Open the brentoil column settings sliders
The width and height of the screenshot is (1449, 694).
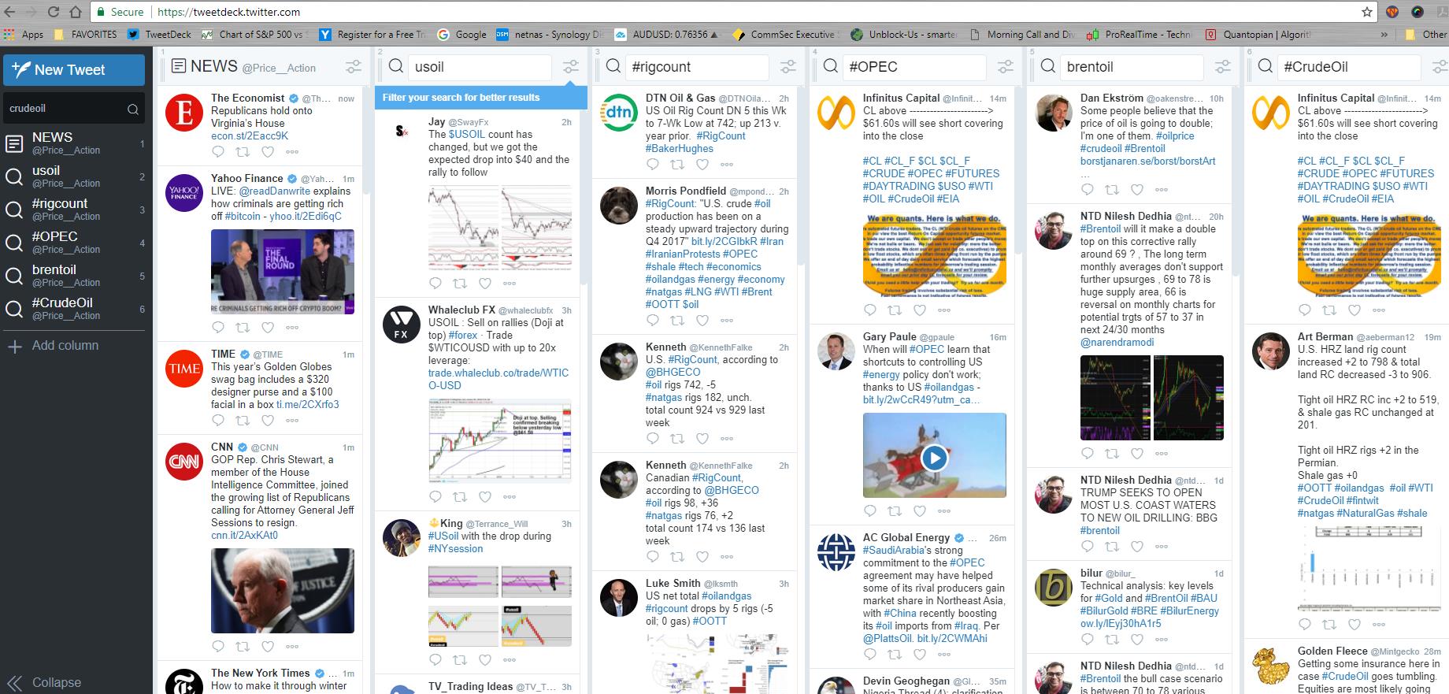(1223, 67)
